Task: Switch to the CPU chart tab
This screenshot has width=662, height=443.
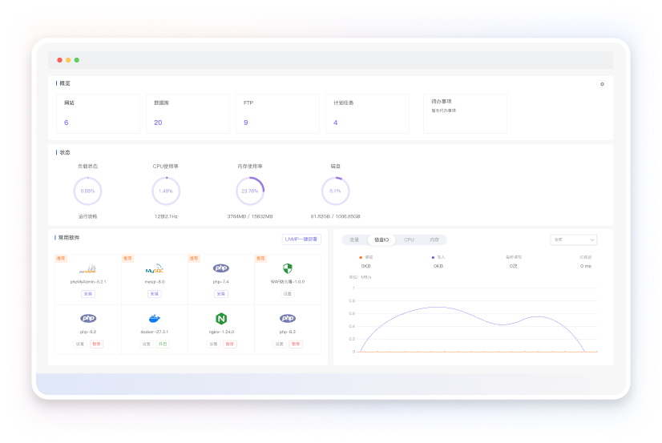Action: pyautogui.click(x=409, y=240)
